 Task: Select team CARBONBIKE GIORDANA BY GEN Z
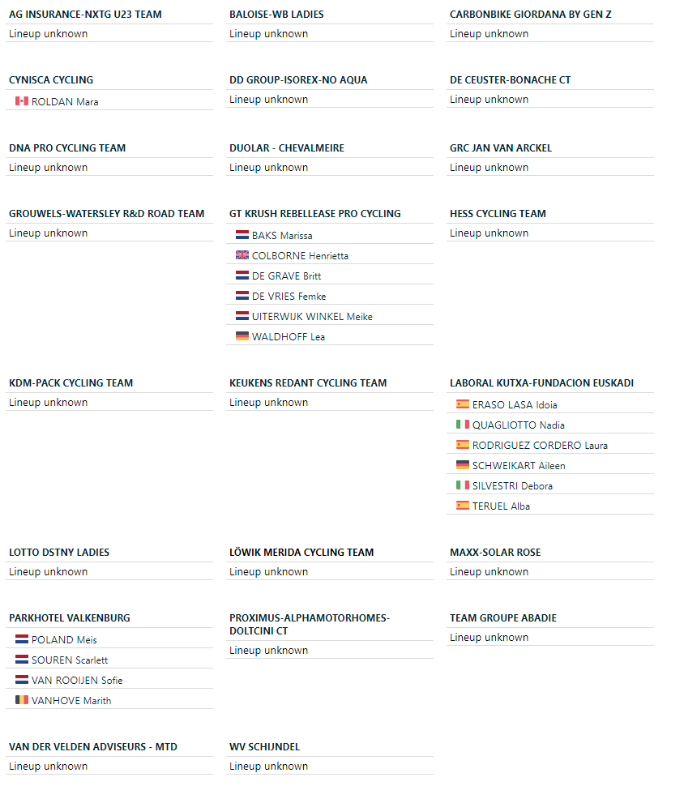531,15
